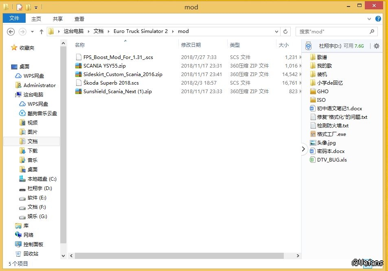The image size is (388, 271).
Task: Expand the ribbon using the chevron
Action: [x=370, y=19]
